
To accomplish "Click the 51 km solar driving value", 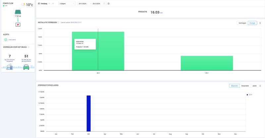I will [x=26, y=56].
